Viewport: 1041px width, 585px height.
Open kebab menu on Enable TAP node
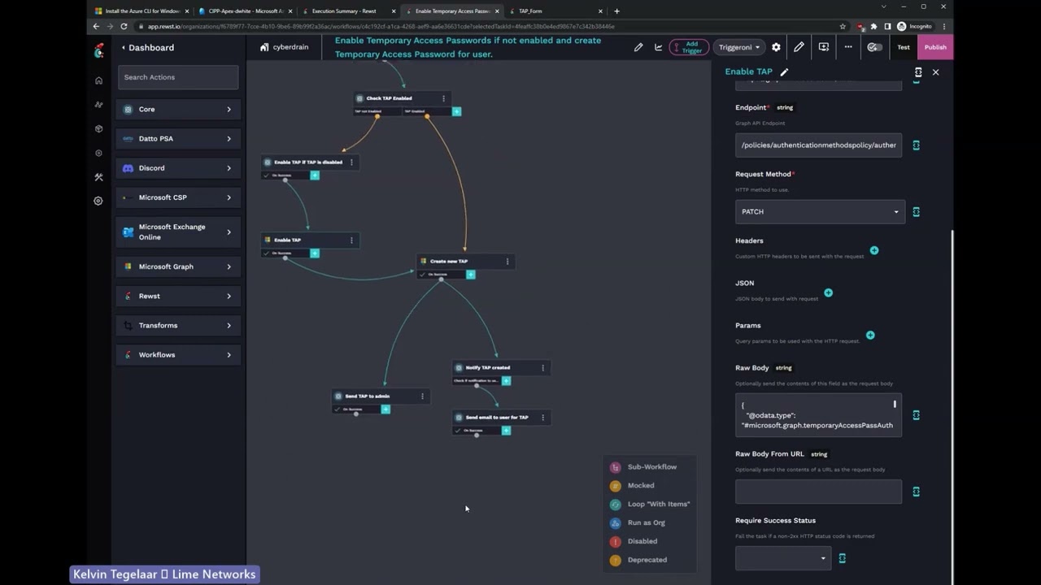pyautogui.click(x=351, y=240)
